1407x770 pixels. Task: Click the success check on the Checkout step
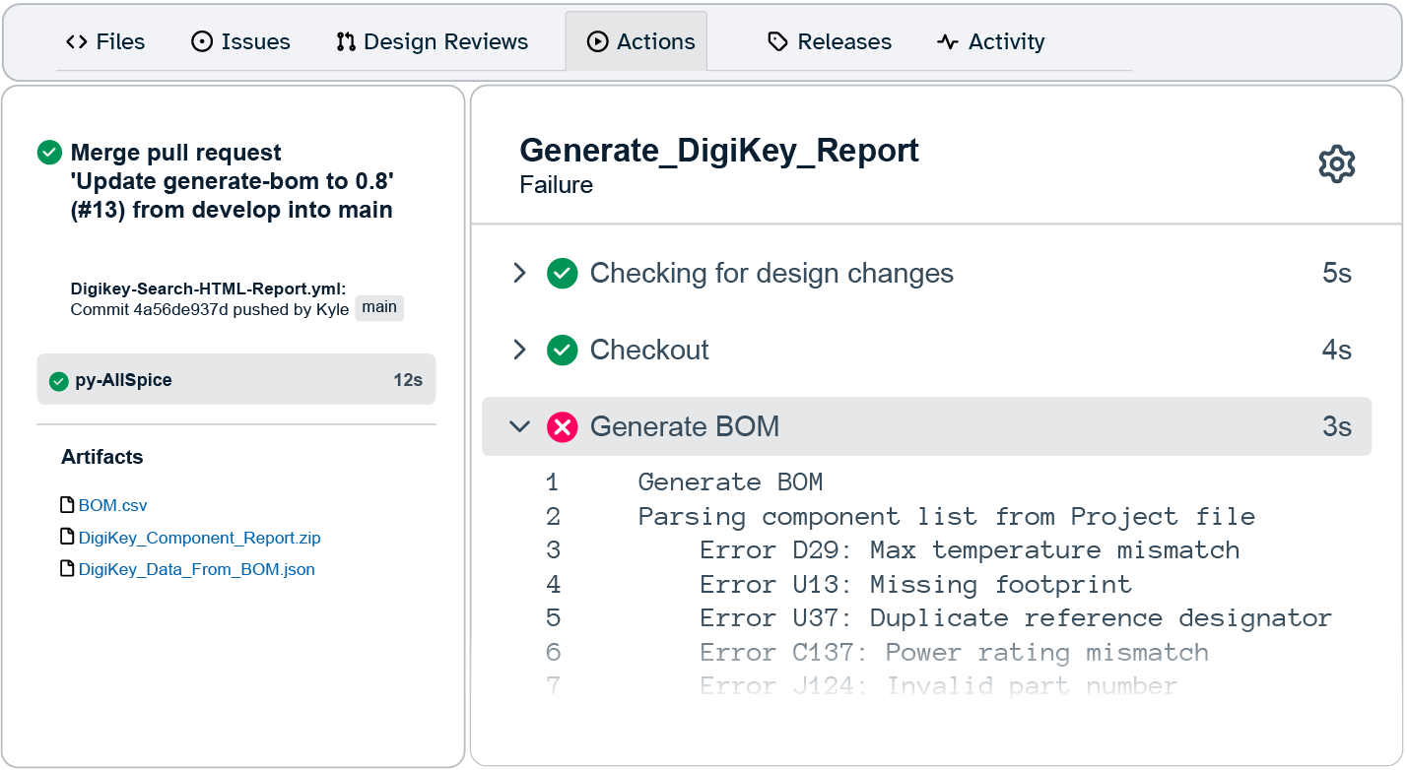coord(562,350)
